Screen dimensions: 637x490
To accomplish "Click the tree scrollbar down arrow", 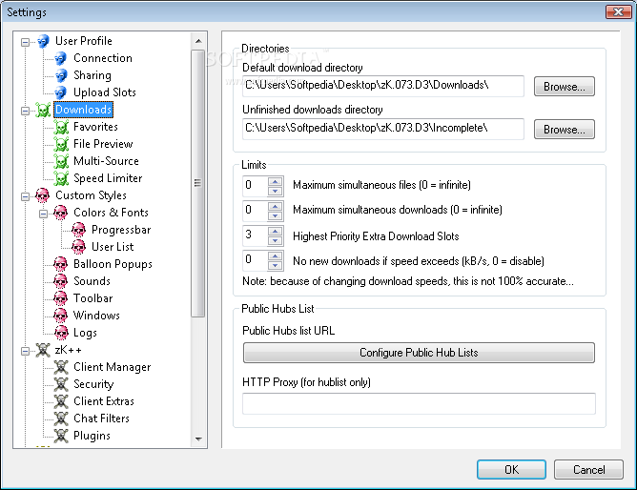I will pyautogui.click(x=198, y=439).
